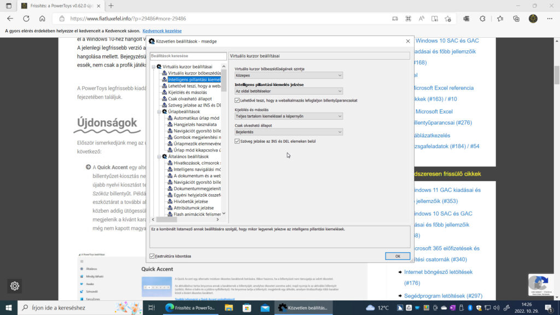Open 'Virtuális kurzor bőbeszédűségének szintje' dropdown
The width and height of the screenshot is (560, 315).
click(x=288, y=75)
